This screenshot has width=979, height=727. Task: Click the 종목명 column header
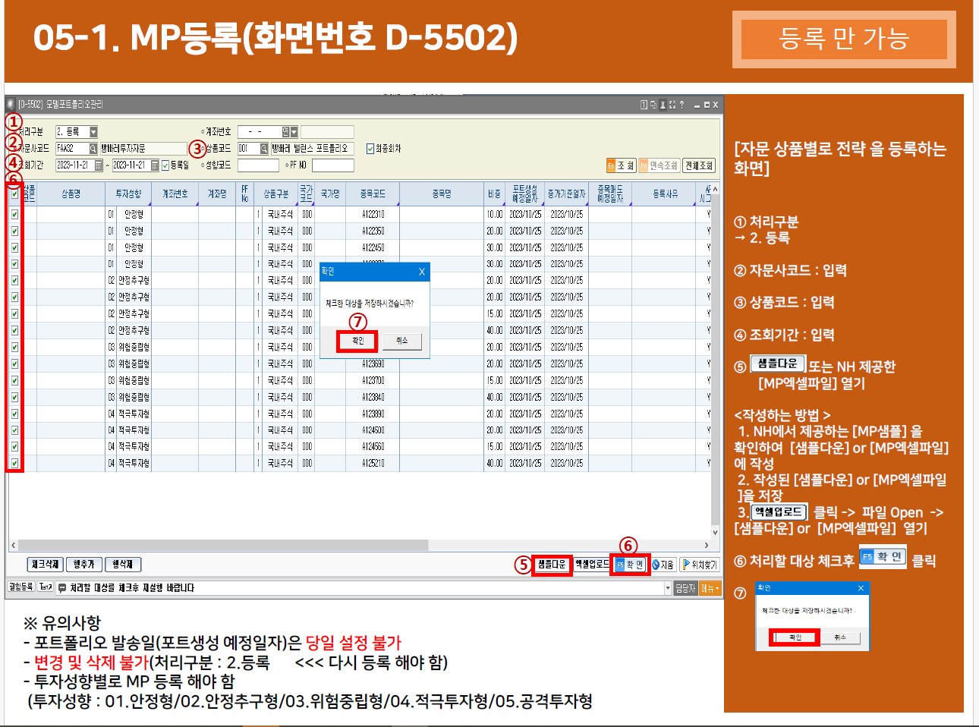442,194
